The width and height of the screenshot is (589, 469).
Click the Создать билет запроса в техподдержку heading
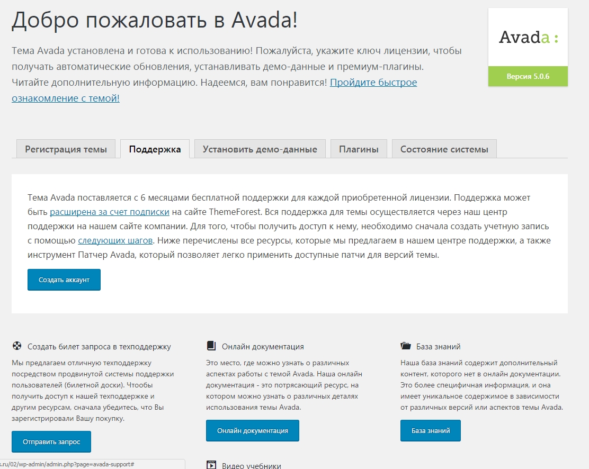coord(99,347)
